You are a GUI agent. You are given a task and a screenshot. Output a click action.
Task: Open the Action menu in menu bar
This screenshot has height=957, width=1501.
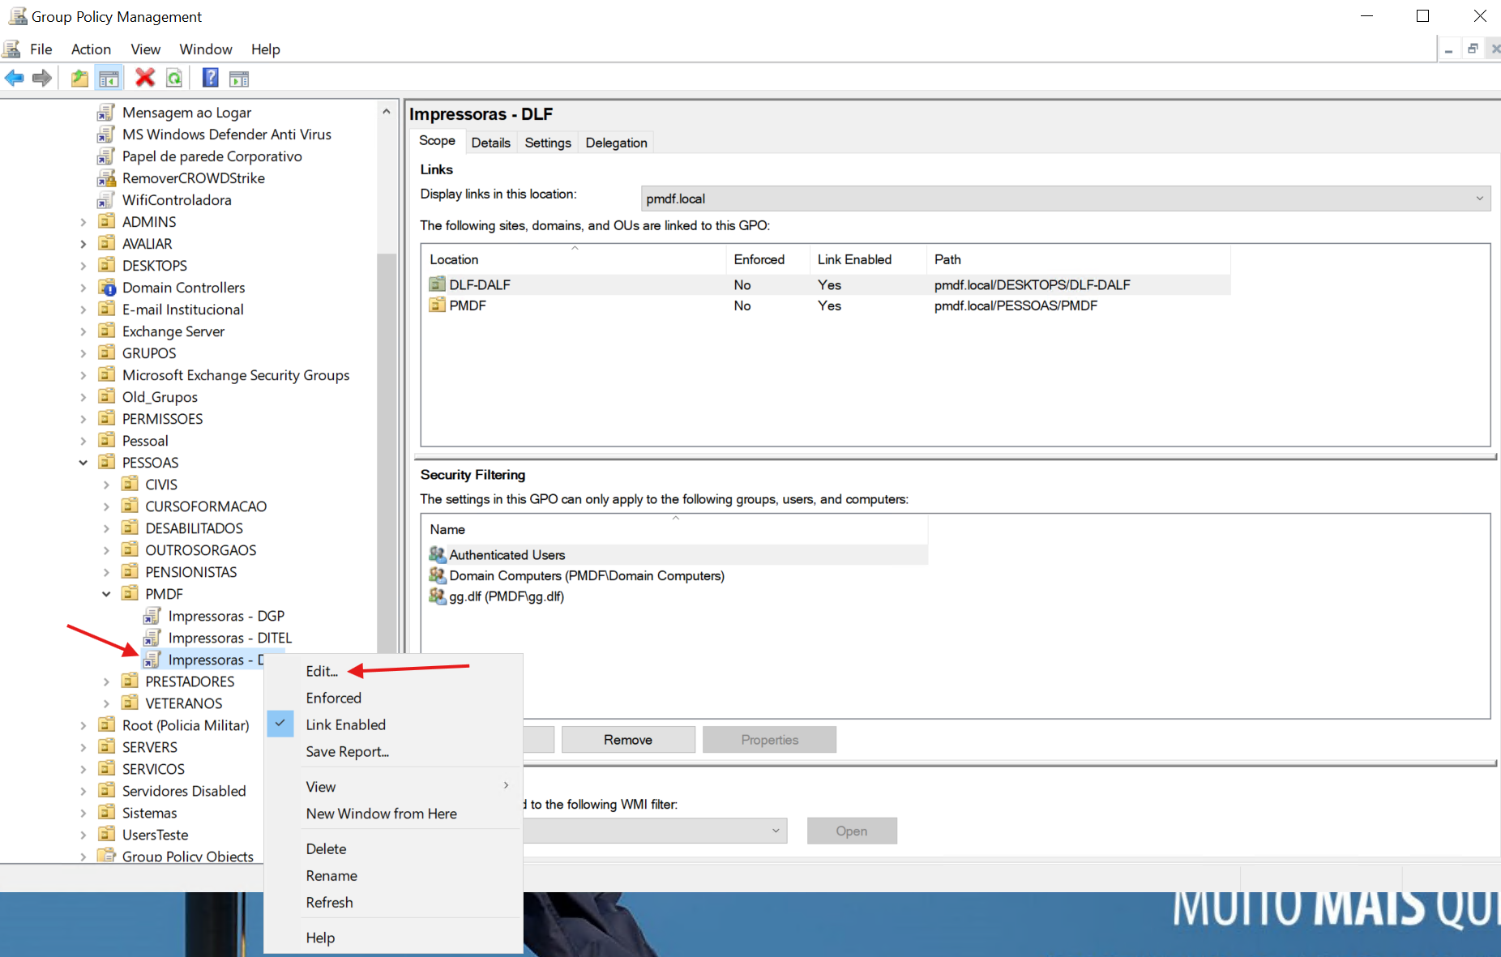point(91,49)
